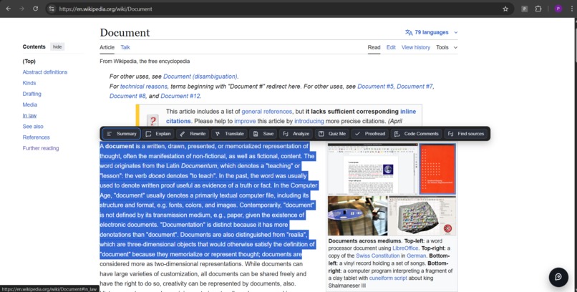Go to Kinds section in Contents

[x=29, y=83]
